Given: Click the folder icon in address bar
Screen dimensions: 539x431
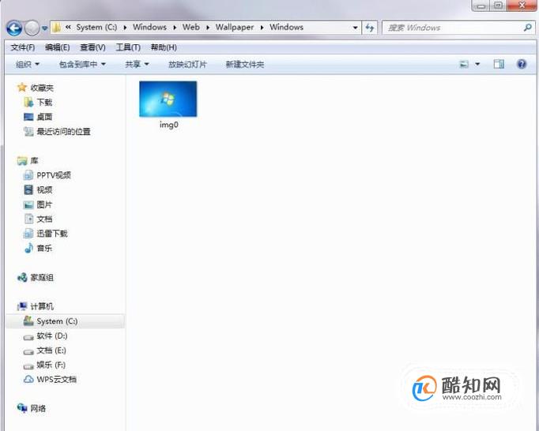Looking at the screenshot, I should click(x=57, y=28).
